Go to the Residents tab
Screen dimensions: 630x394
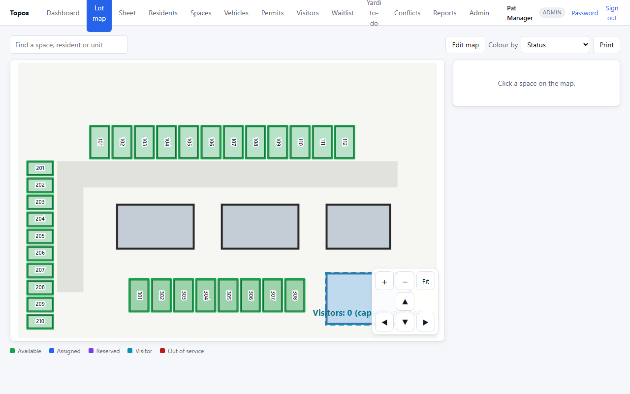click(163, 13)
